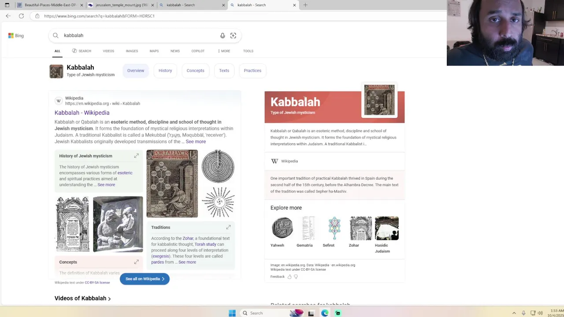Open the concentric circles diagram image
Screen dimensions: 564x317
pos(218,166)
